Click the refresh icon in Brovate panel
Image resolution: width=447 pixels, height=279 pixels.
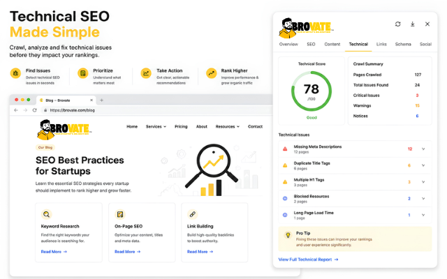tap(397, 24)
